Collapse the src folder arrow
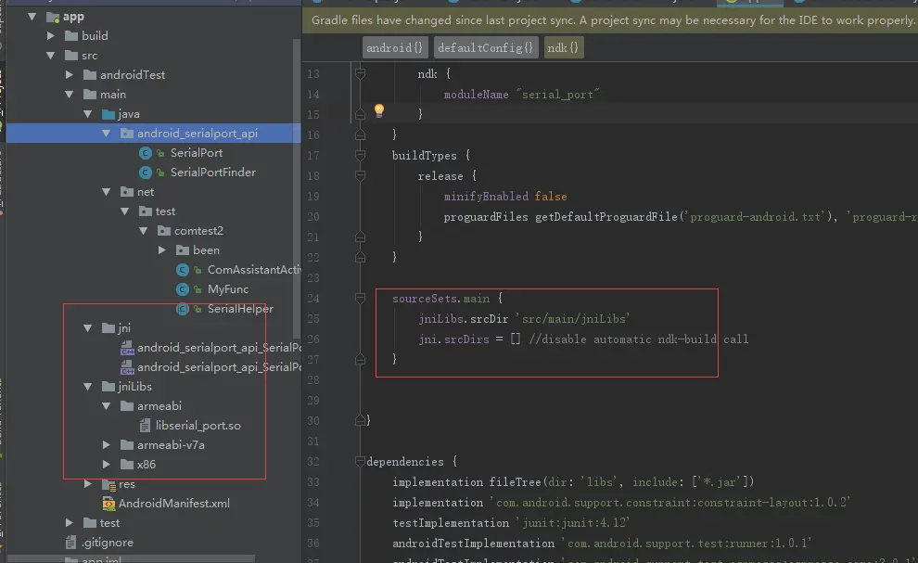The width and height of the screenshot is (918, 563). coord(51,55)
